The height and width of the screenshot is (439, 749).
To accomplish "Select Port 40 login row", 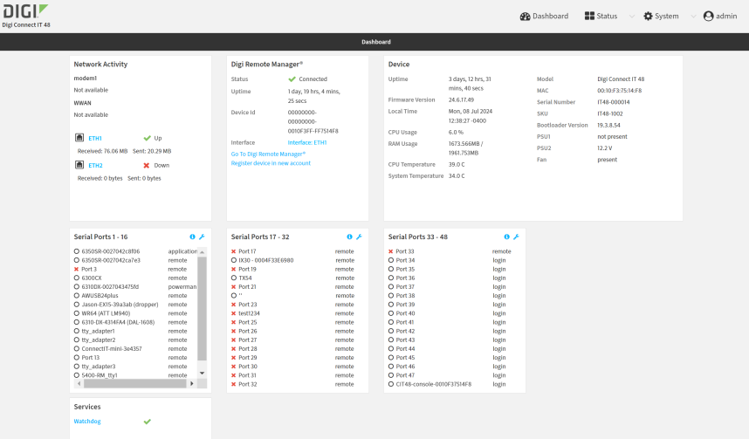I will [447, 313].
